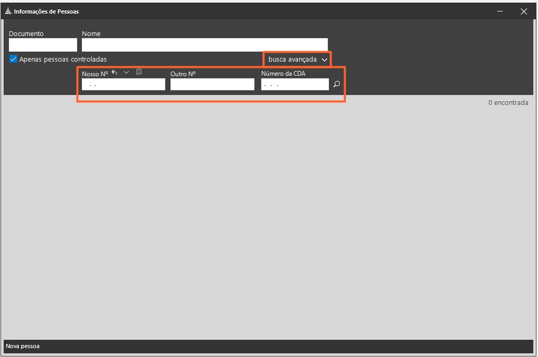Open the small chevron dropdown next to Nosso Nº
The image size is (538, 357).
[x=126, y=73]
